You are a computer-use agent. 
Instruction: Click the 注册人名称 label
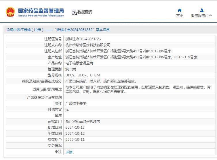[x=53, y=45]
